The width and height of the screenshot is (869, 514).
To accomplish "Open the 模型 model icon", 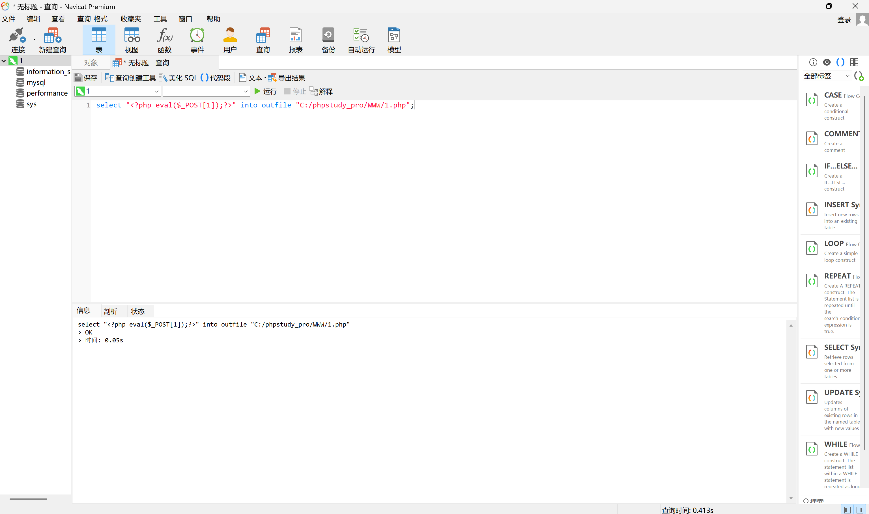I will (x=394, y=40).
